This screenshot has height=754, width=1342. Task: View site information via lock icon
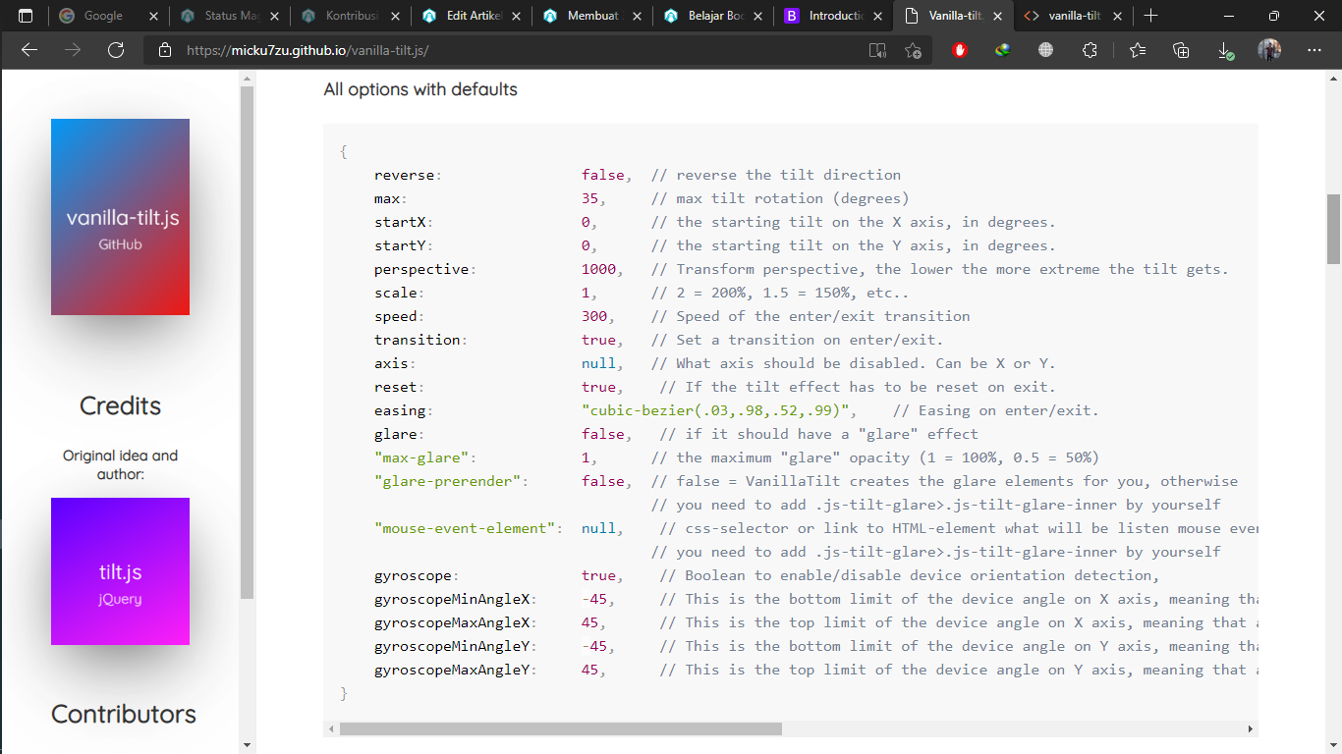point(165,50)
